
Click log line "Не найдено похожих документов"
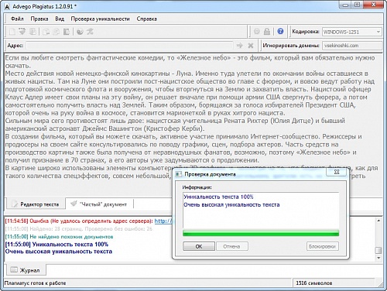59,237
